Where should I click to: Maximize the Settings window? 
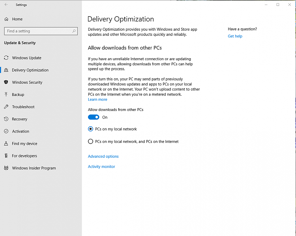(x=278, y=4)
